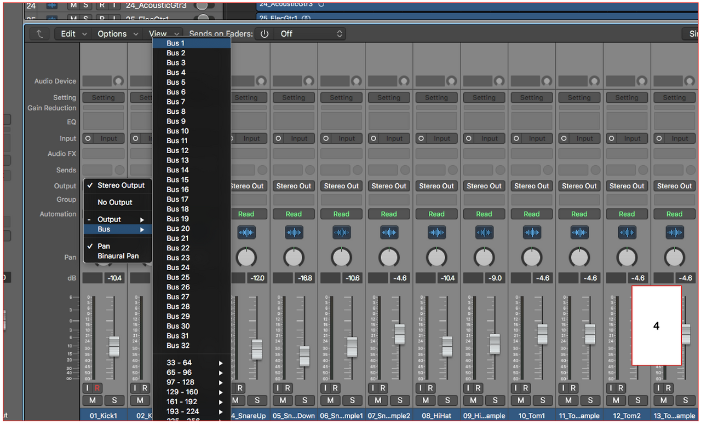
Task: Mute the 01_Kick1 channel
Action: point(92,400)
